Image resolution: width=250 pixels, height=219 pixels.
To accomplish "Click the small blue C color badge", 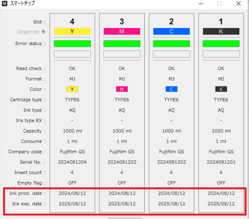I will pos(171,89).
